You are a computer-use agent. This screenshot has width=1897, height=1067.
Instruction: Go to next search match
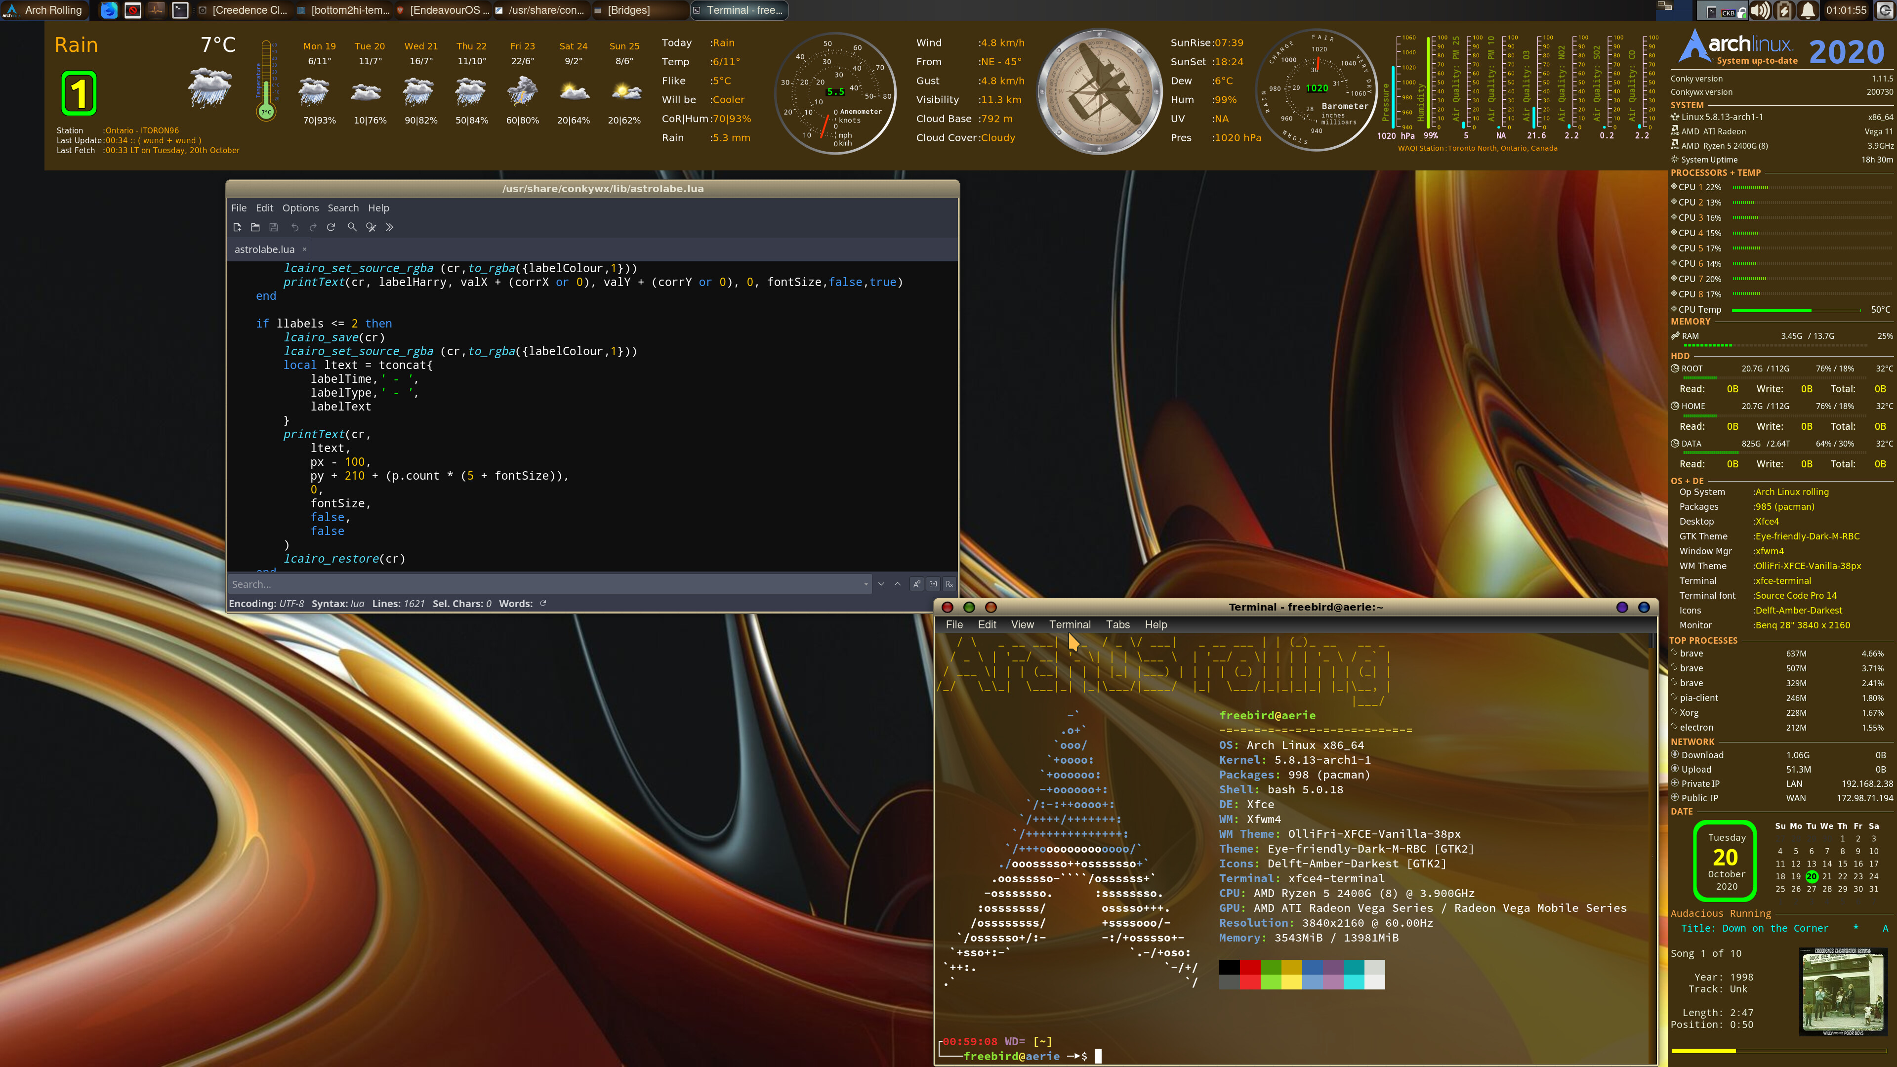881,585
